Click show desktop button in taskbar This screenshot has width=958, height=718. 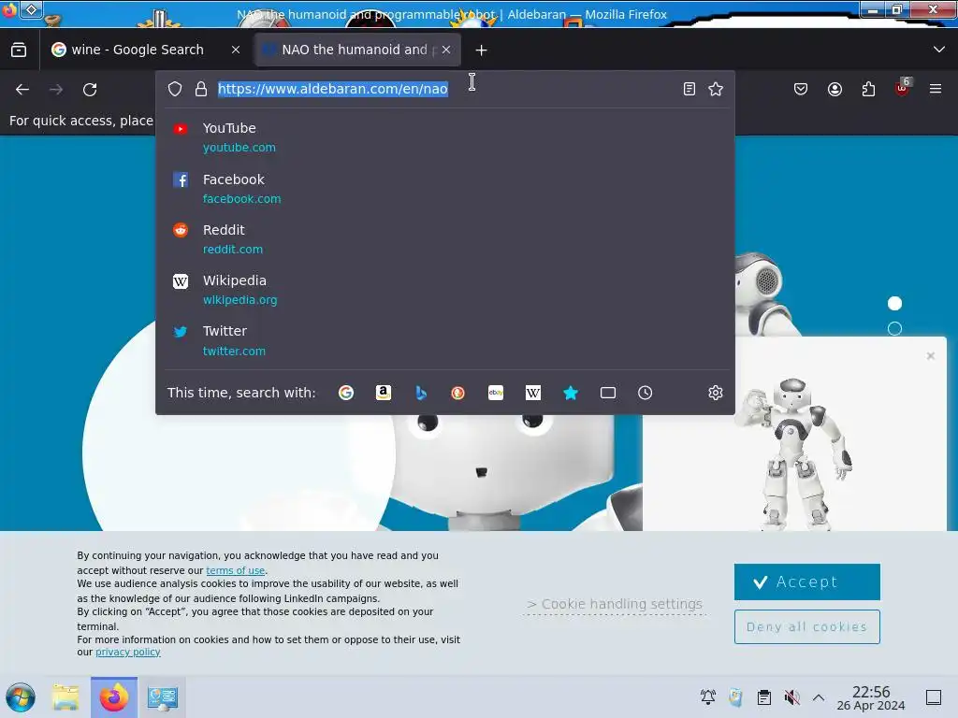[934, 697]
